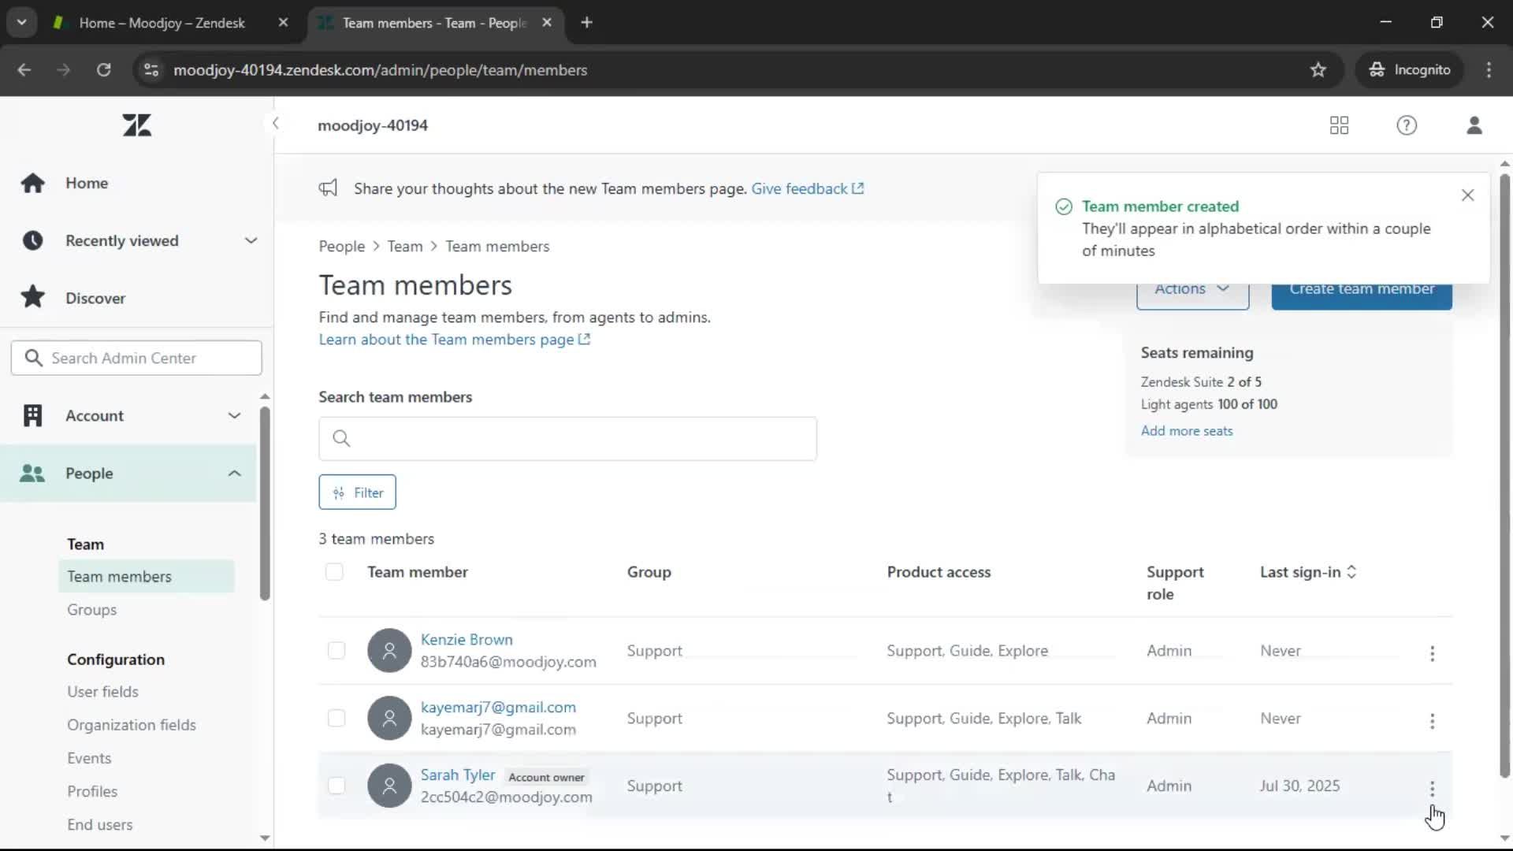Open the user profile avatar icon
This screenshot has height=851, width=1513.
pyautogui.click(x=1474, y=125)
